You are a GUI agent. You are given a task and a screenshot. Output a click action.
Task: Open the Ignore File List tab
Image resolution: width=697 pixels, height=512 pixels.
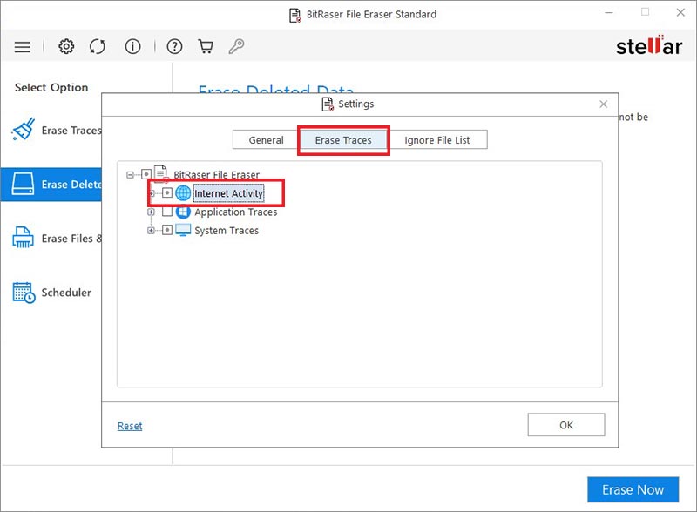click(437, 140)
